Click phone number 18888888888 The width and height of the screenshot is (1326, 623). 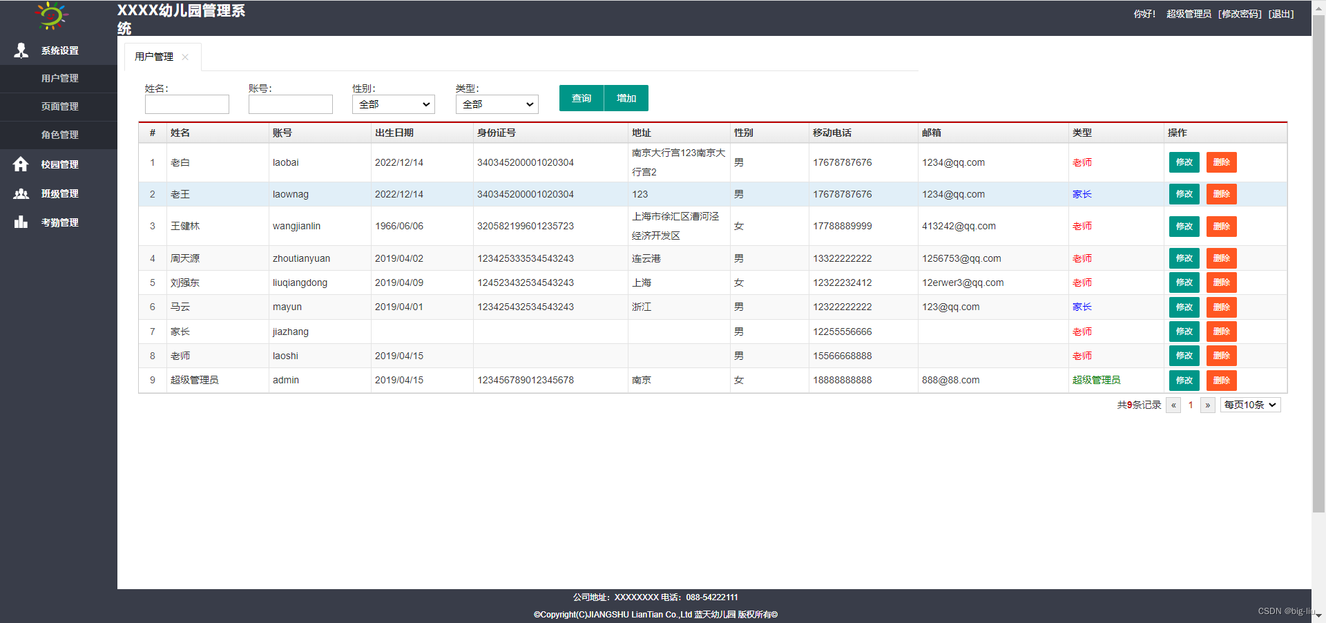[x=843, y=380]
